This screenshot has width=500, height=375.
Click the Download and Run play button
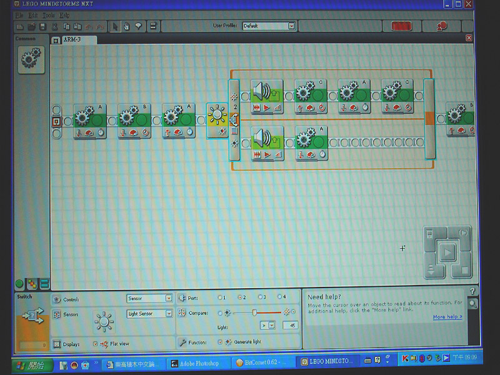click(x=447, y=252)
